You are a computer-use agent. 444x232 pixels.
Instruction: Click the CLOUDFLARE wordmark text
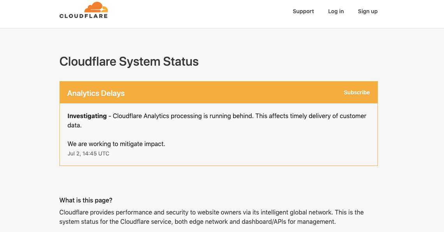pos(83,16)
